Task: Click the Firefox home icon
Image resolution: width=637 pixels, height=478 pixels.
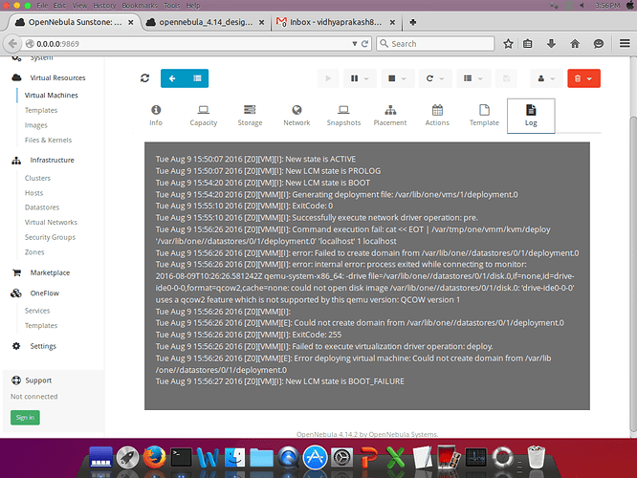Action: tap(575, 43)
